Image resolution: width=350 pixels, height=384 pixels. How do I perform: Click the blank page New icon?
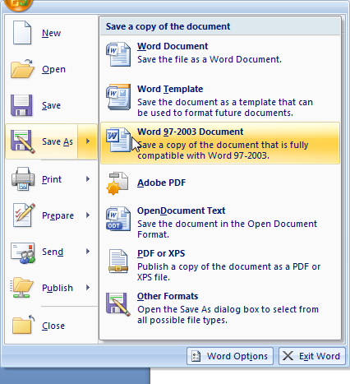pyautogui.click(x=22, y=33)
